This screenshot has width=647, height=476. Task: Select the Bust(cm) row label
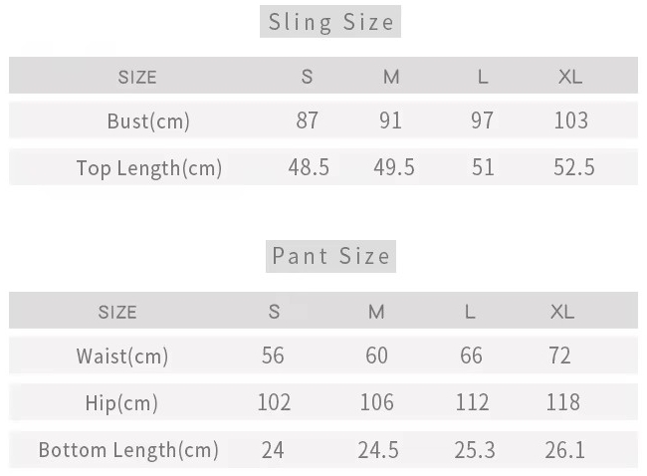tap(148, 121)
